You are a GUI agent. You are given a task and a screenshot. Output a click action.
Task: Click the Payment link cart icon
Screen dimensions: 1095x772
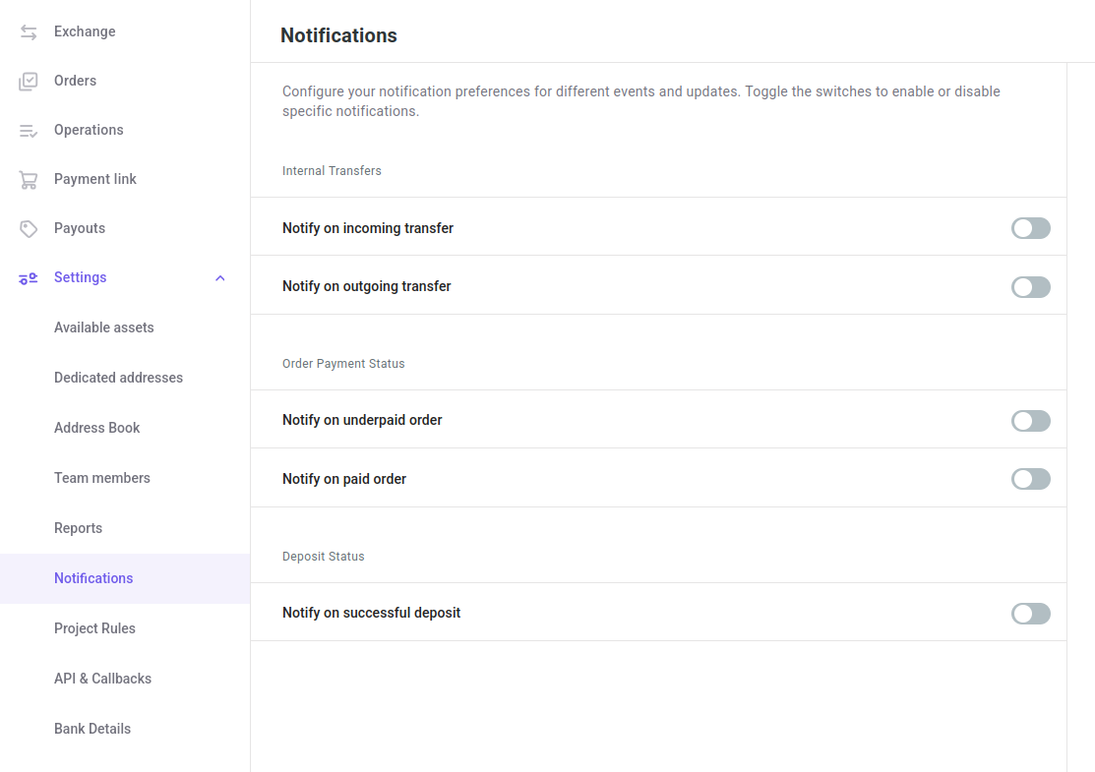click(29, 180)
